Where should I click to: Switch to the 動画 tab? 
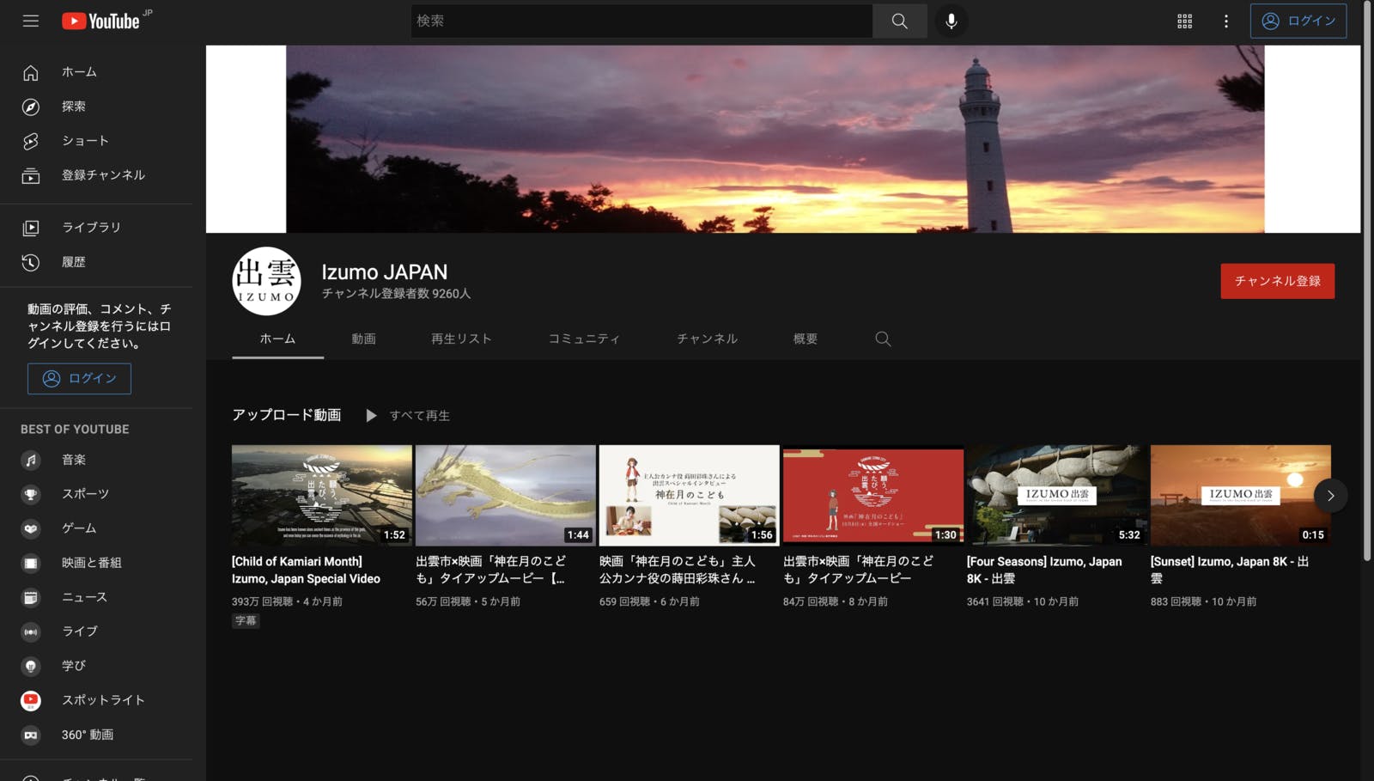363,339
